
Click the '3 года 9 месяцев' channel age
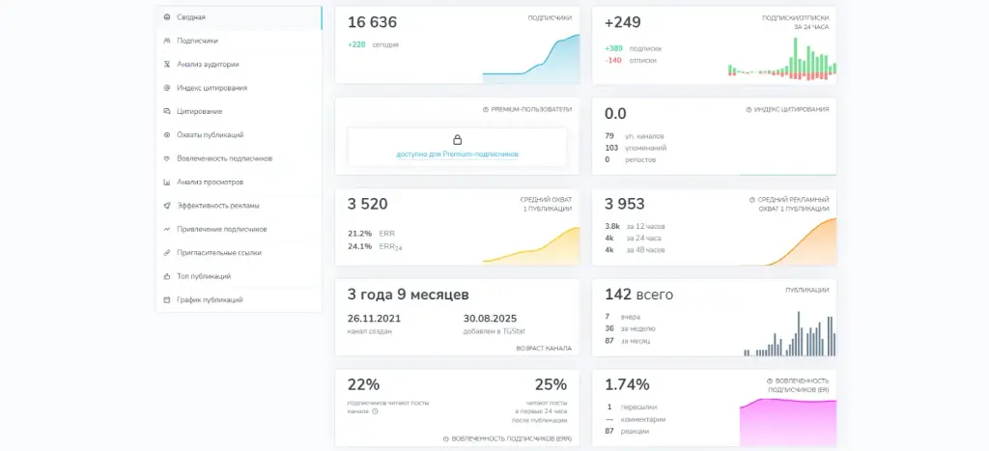pyautogui.click(x=409, y=296)
